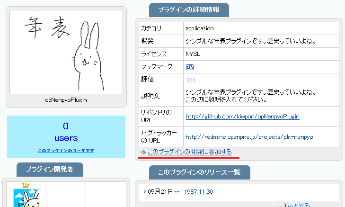Click the star rating icon in 評価 row

coord(191,80)
